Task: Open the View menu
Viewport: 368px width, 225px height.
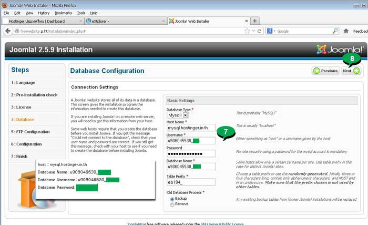Action: [29, 13]
